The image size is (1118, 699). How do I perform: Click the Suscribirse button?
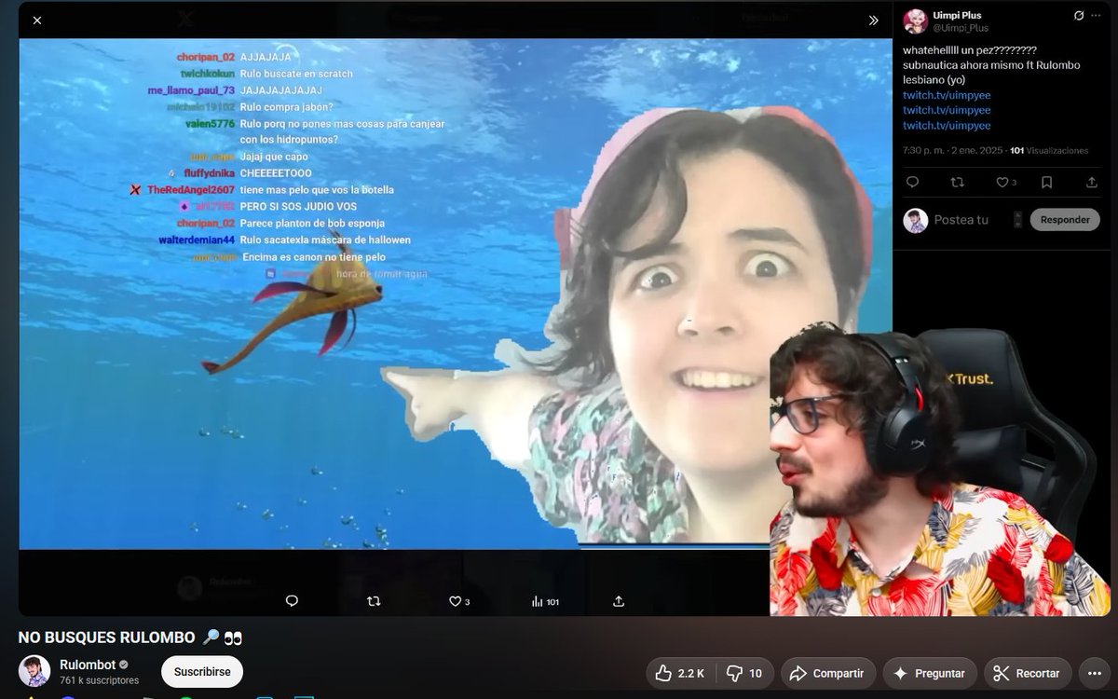click(202, 672)
